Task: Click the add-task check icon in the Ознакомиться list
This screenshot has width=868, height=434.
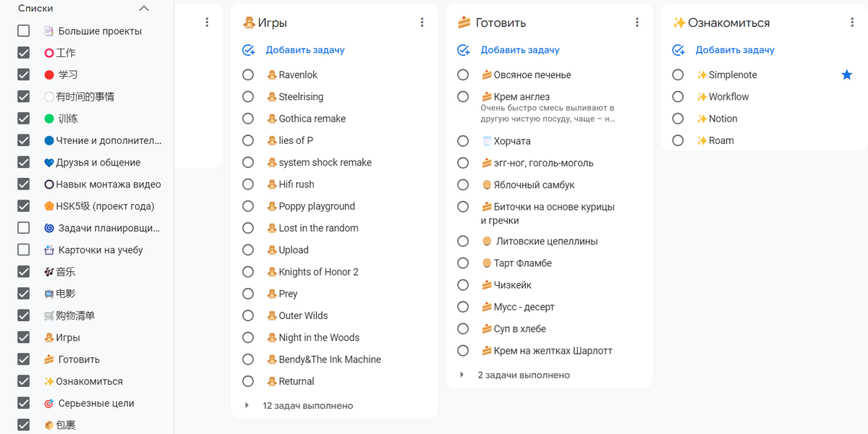Action: [678, 50]
